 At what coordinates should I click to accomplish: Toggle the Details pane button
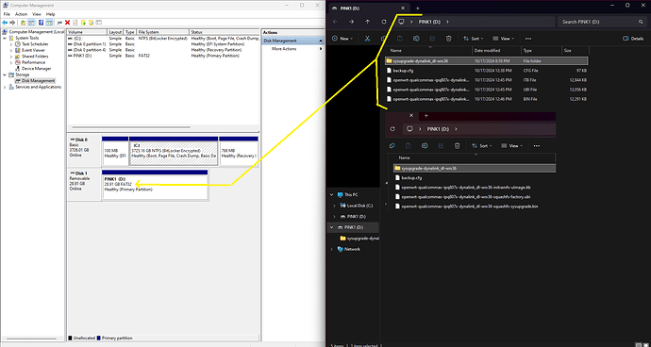tap(633, 39)
